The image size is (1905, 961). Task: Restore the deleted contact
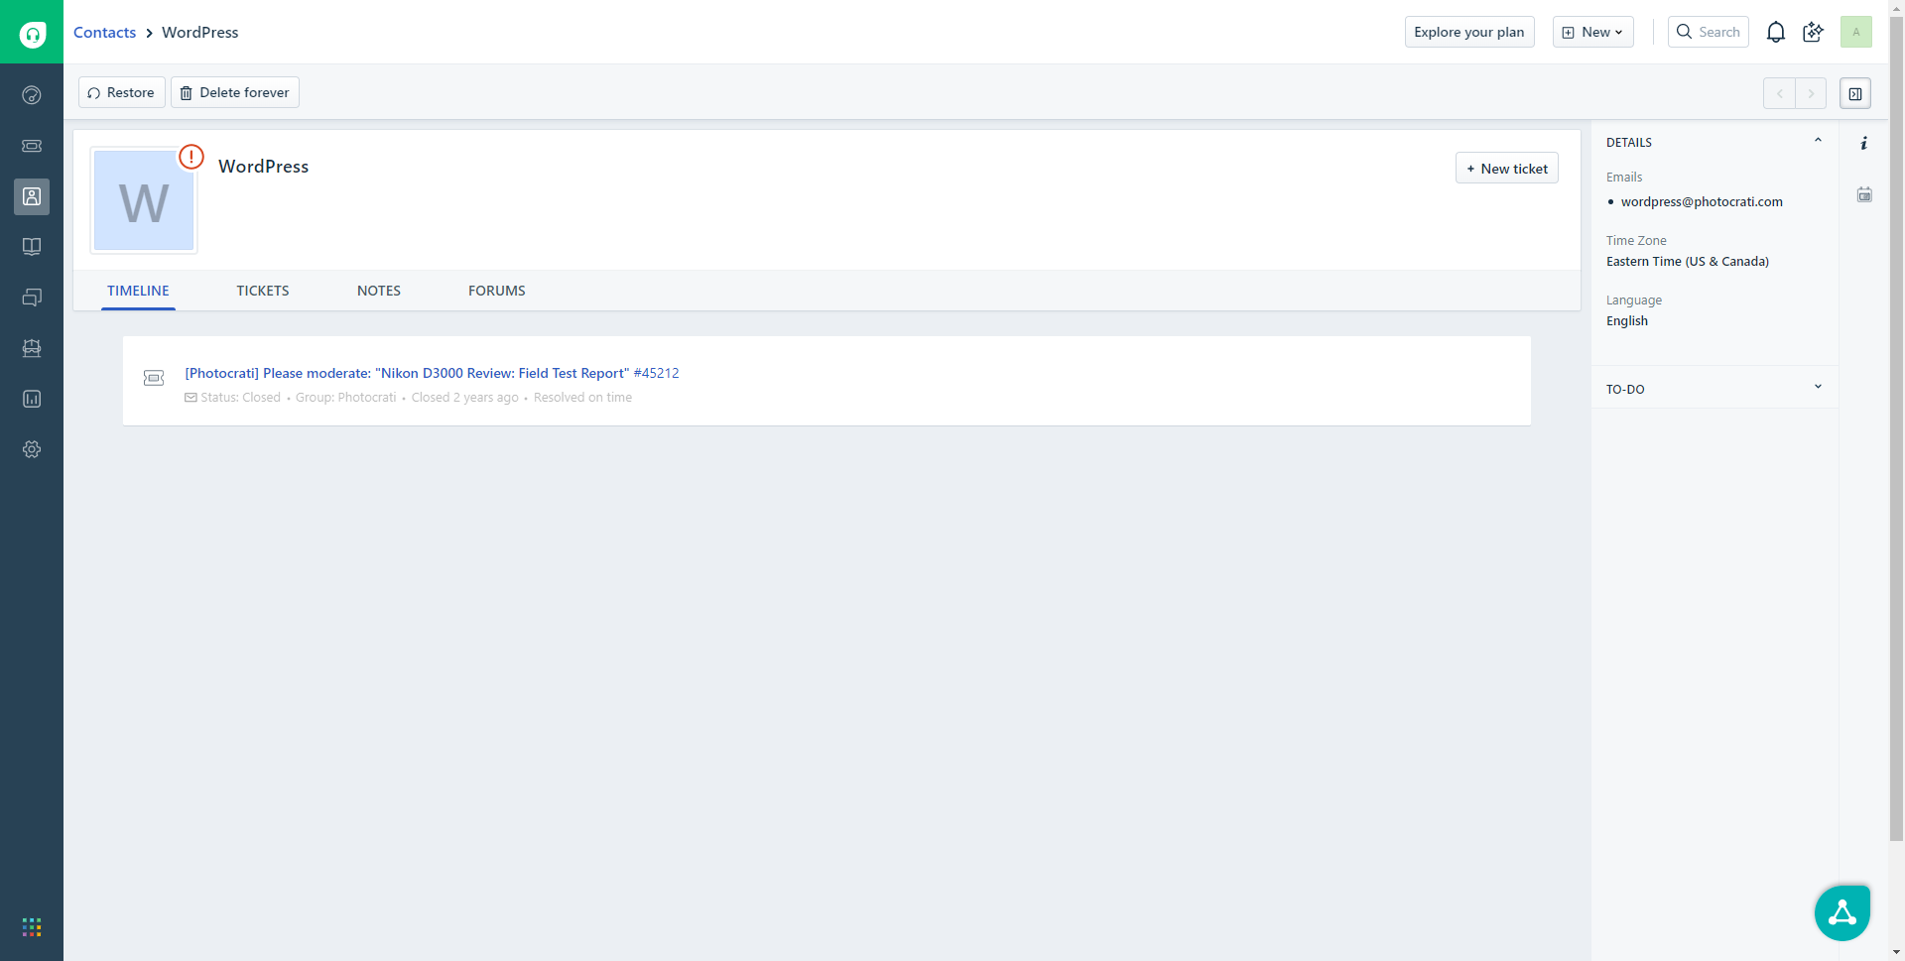pyautogui.click(x=122, y=92)
